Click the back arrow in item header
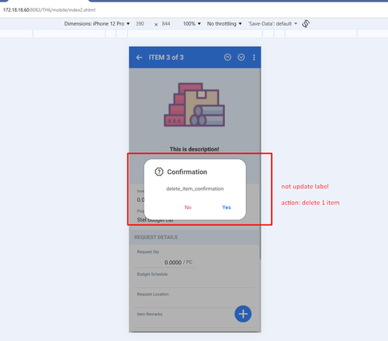The image size is (388, 341). [x=139, y=57]
